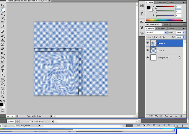Select the Zoom magnifier tool
Viewport: 189px width, 137px height.
click(3, 97)
